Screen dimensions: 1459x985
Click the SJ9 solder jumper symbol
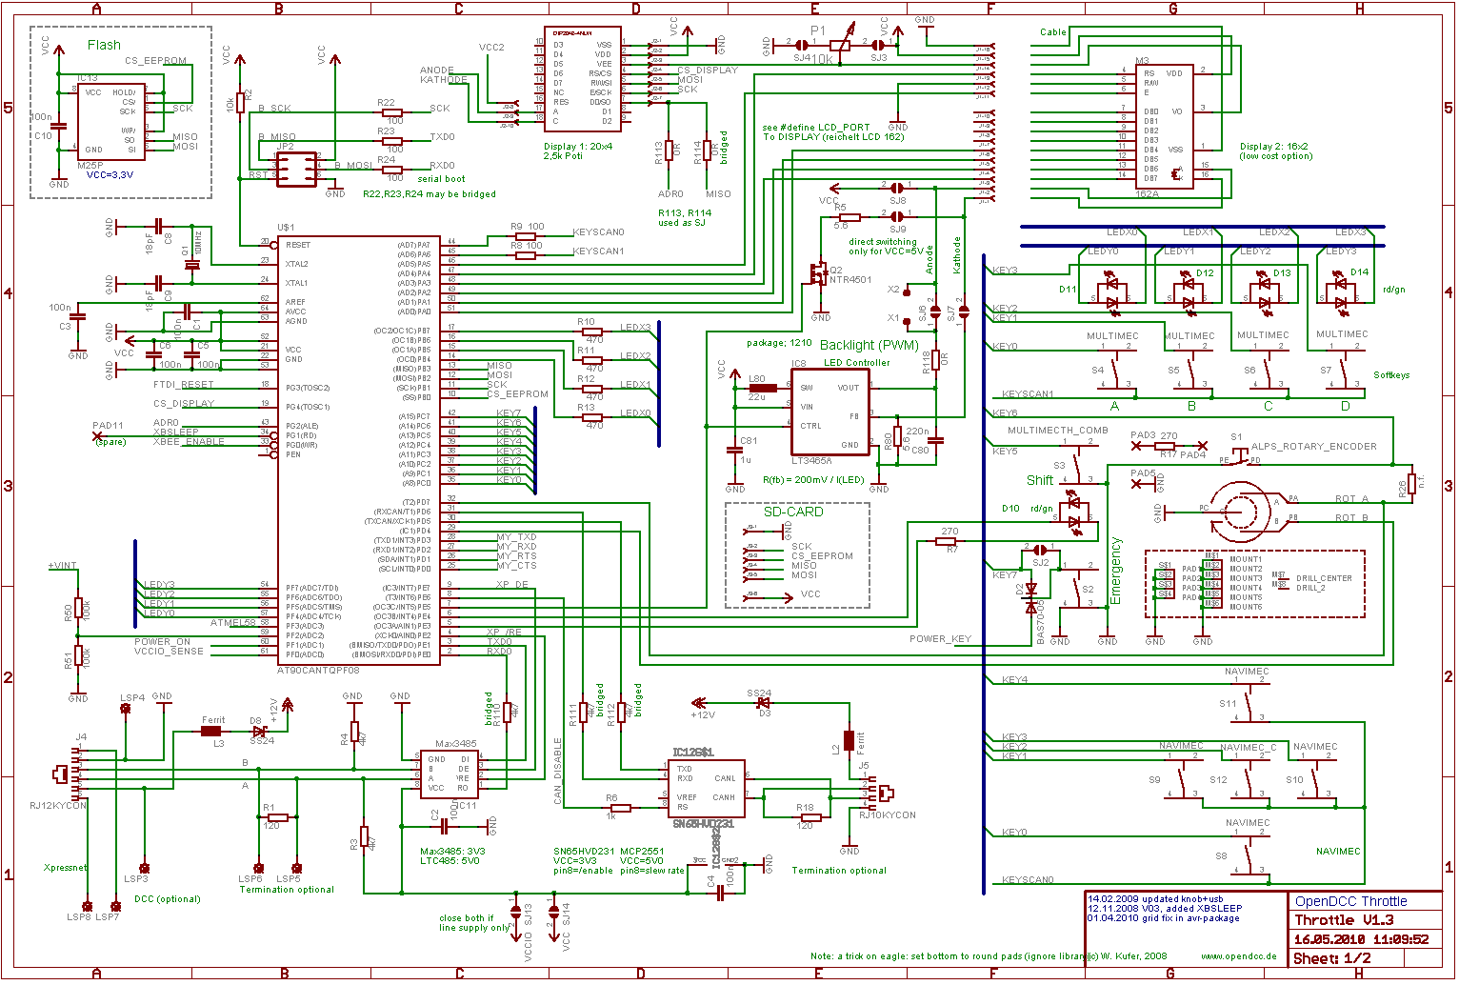click(x=898, y=216)
